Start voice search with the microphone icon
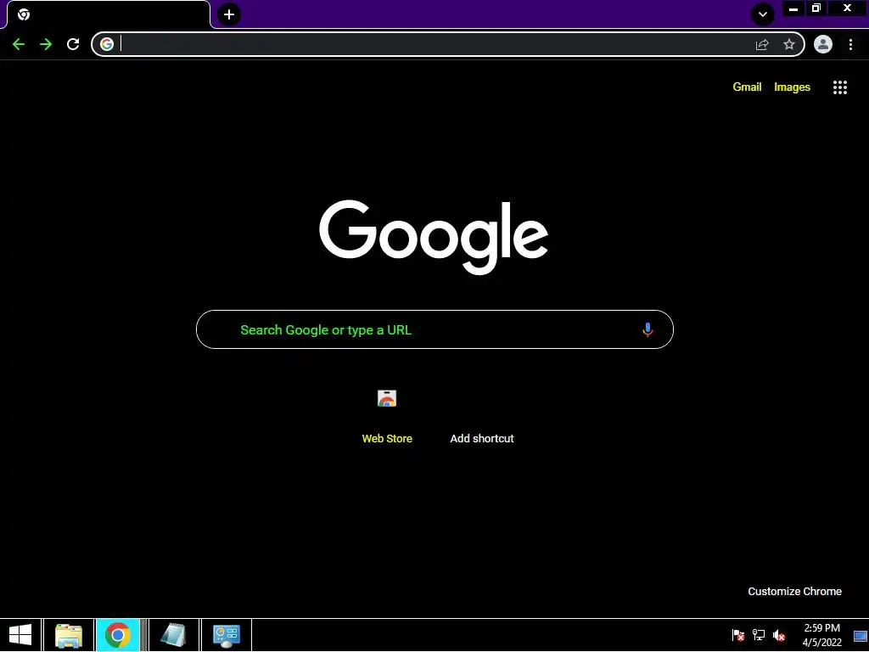869x652 pixels. [648, 329]
